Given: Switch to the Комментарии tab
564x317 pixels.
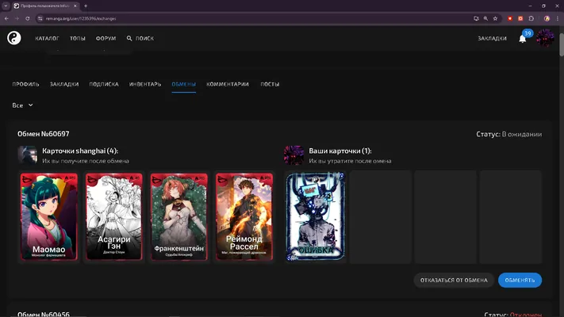Looking at the screenshot, I should (x=228, y=84).
